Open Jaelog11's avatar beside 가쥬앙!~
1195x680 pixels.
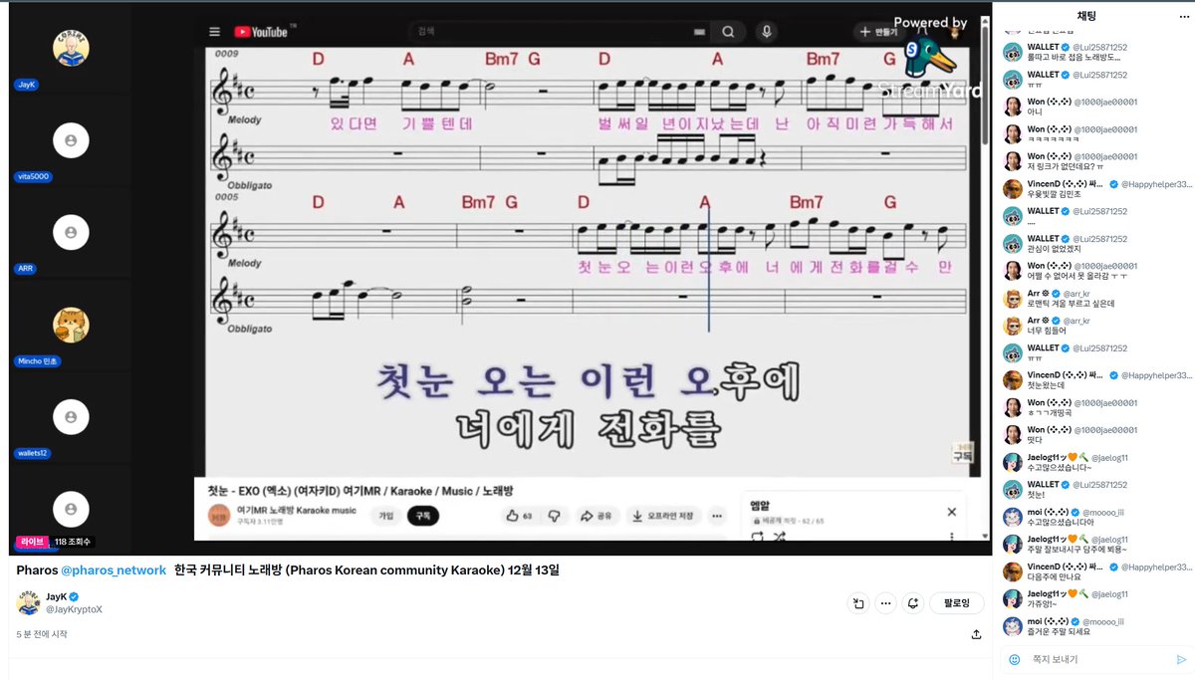tap(1012, 598)
